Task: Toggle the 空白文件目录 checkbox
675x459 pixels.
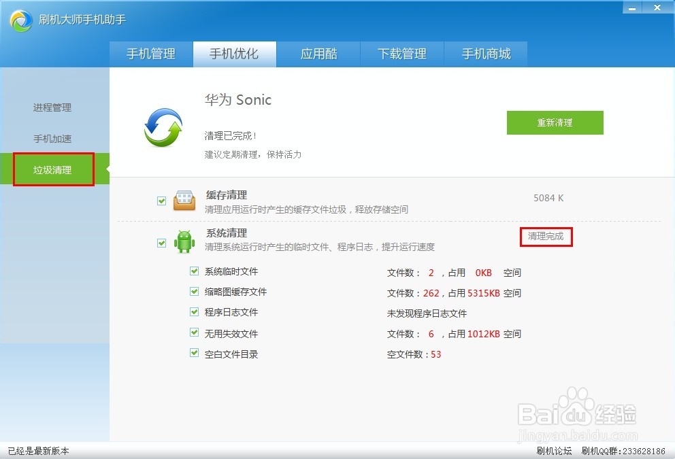Action: tap(194, 353)
